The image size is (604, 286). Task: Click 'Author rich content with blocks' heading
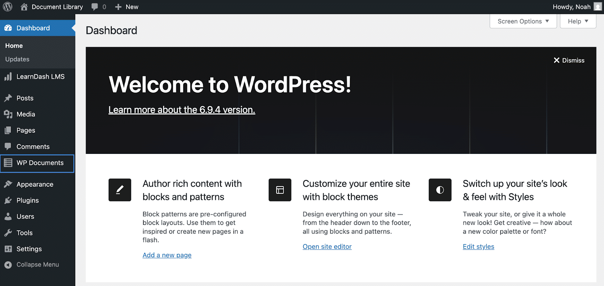[192, 190]
